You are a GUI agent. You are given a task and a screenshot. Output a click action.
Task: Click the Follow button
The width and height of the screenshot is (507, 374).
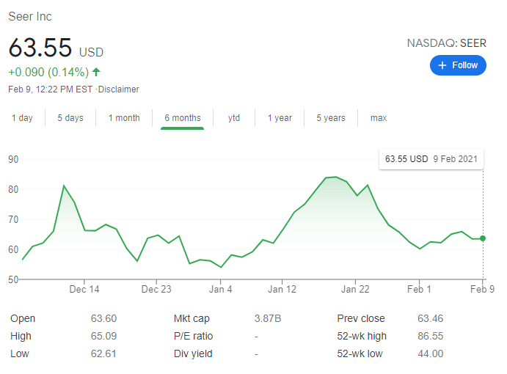tap(458, 65)
